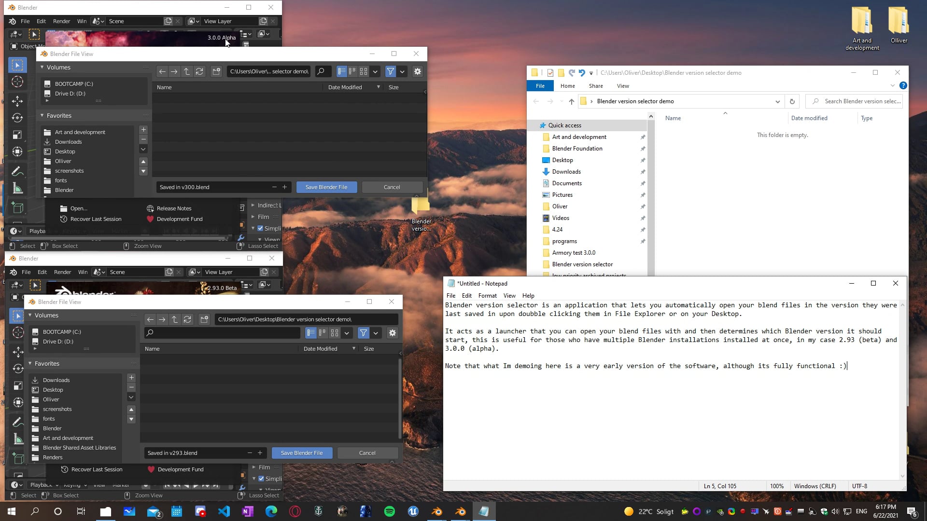Enable horizontal list display in v300 File View
The height and width of the screenshot is (521, 927).
pos(352,71)
